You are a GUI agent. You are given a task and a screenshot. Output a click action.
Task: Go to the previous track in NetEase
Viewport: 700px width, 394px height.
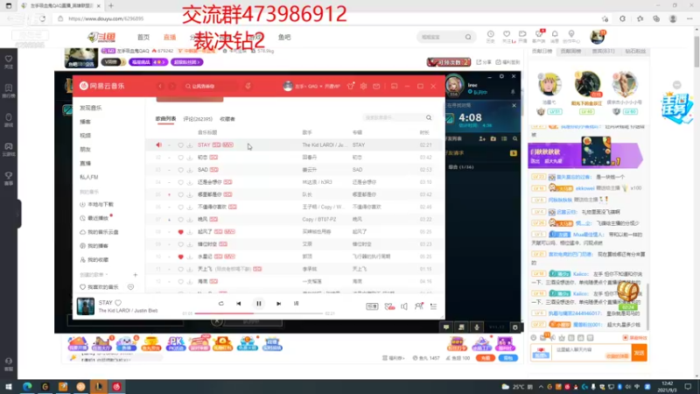(239, 304)
